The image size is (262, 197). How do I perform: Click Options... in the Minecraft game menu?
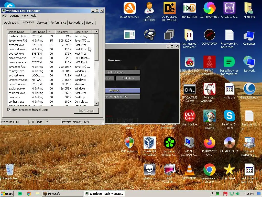(123, 91)
